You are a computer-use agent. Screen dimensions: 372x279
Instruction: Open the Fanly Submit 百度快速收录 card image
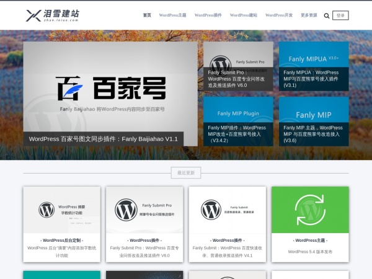point(228,210)
